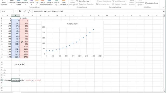Screen dimensions: 166x93
Task: Open Insert Function dialog from ribbon
Action: 4,3
